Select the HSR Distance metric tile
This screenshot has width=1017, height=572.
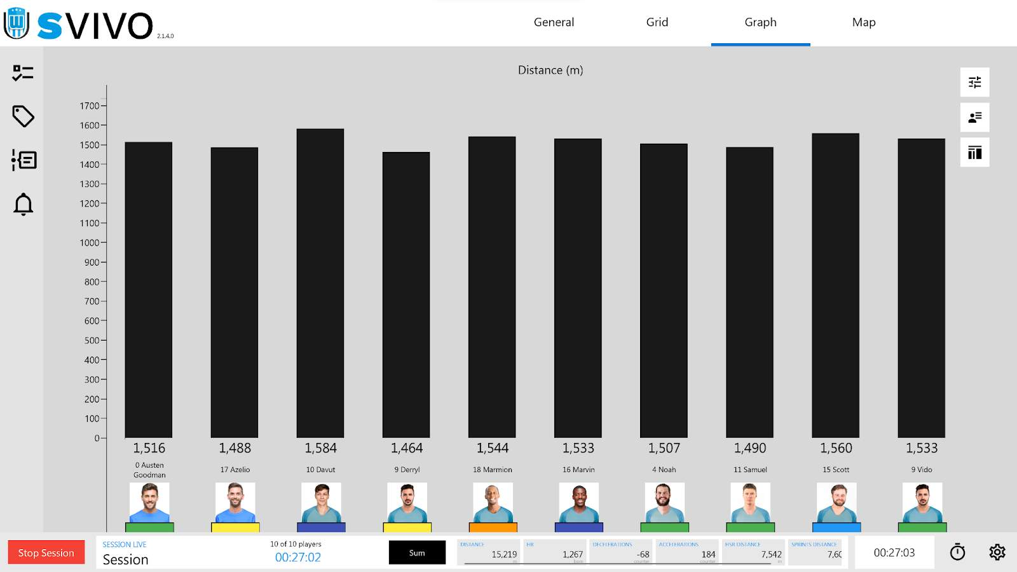[x=753, y=552]
